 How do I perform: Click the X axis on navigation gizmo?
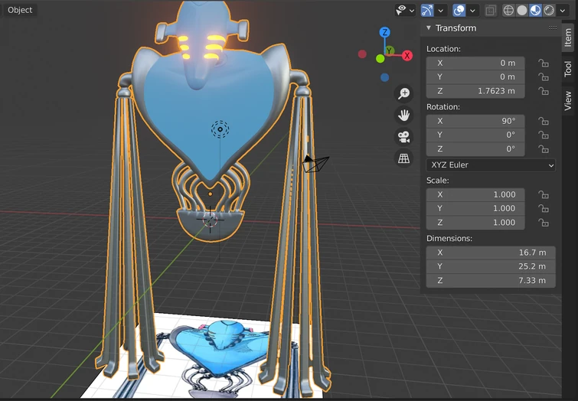pos(407,56)
